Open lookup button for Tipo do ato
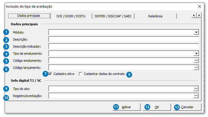208x117 pixels. (x=196, y=89)
